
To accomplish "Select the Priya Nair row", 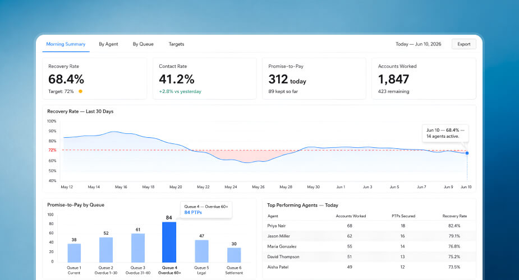I will (x=369, y=226).
